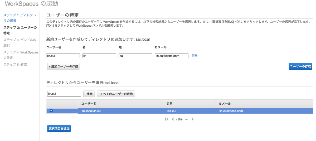Sort by 名前 column header
The width and height of the screenshot is (316, 141).
click(x=189, y=104)
